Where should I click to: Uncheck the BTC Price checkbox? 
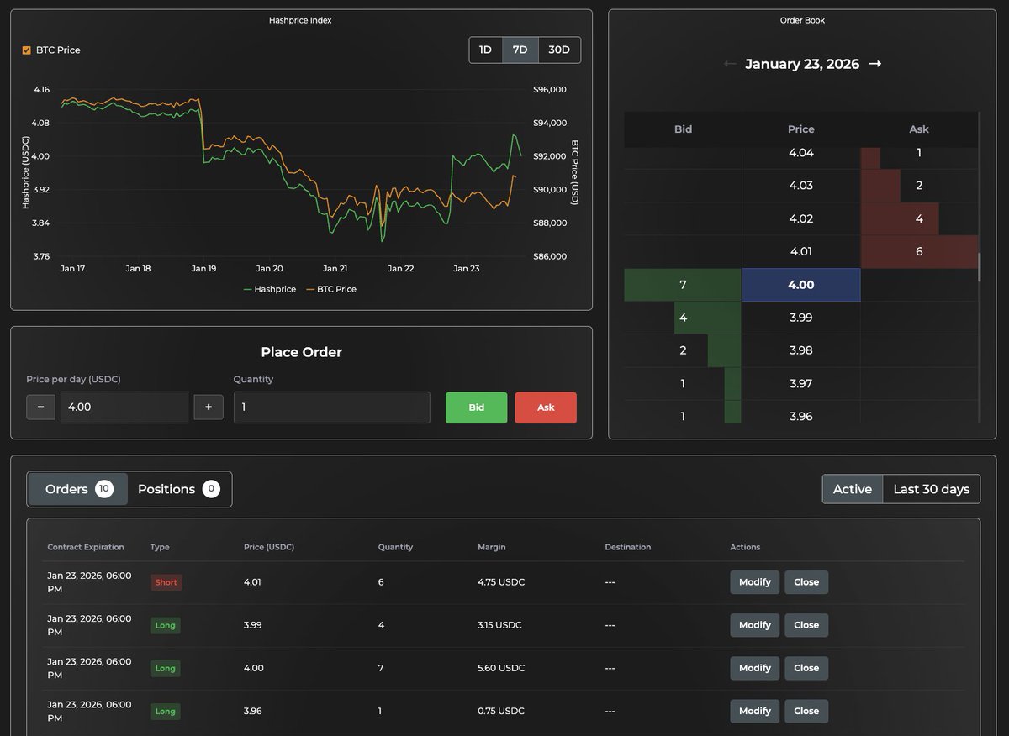pos(27,50)
